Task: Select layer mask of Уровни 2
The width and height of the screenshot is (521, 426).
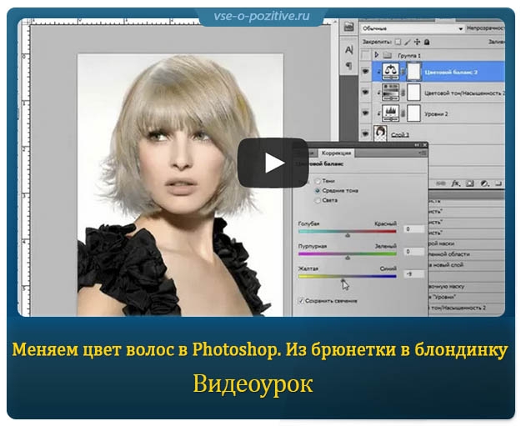Action: [x=413, y=113]
